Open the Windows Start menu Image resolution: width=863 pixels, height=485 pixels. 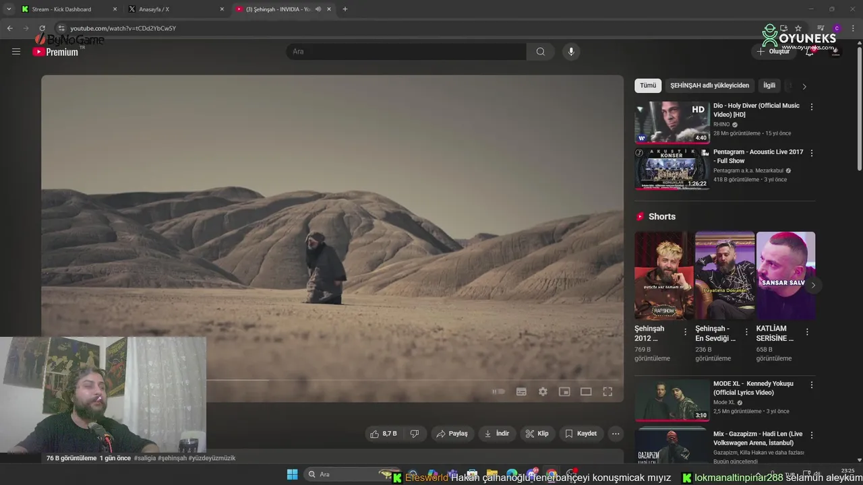(x=292, y=474)
